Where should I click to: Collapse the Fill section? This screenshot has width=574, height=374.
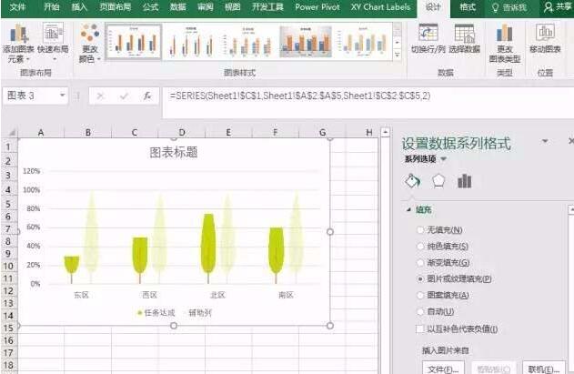click(408, 210)
